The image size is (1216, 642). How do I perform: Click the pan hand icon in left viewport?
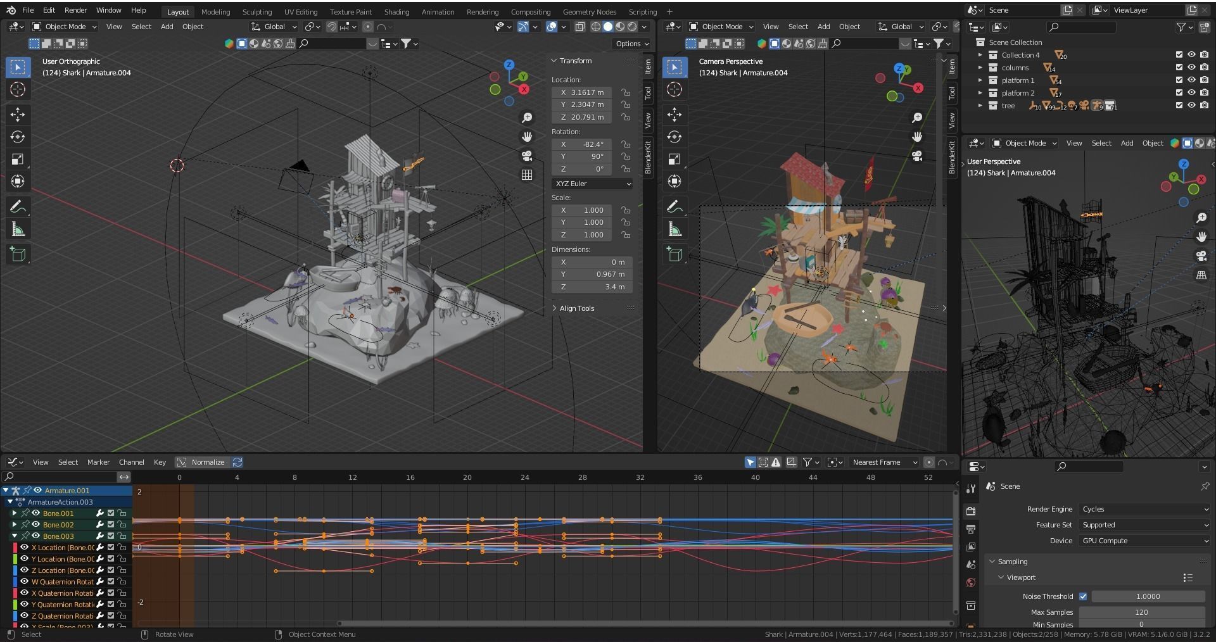pyautogui.click(x=526, y=137)
